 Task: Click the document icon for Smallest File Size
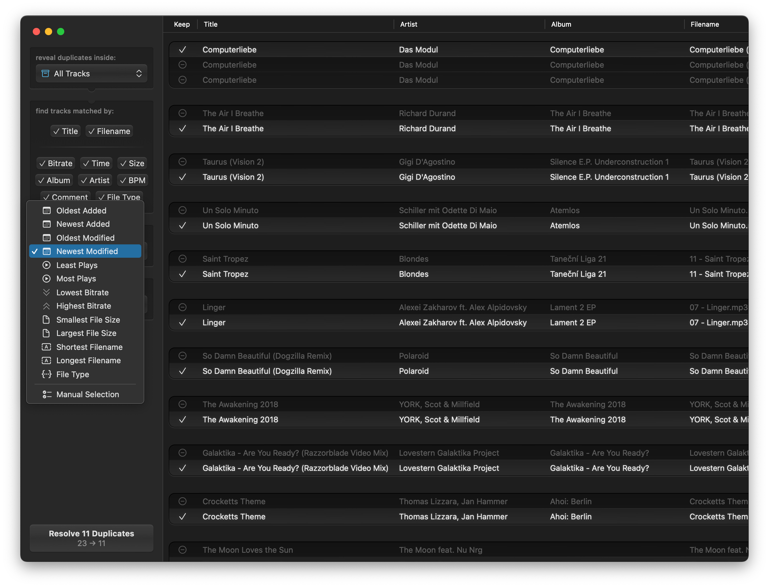pyautogui.click(x=46, y=320)
